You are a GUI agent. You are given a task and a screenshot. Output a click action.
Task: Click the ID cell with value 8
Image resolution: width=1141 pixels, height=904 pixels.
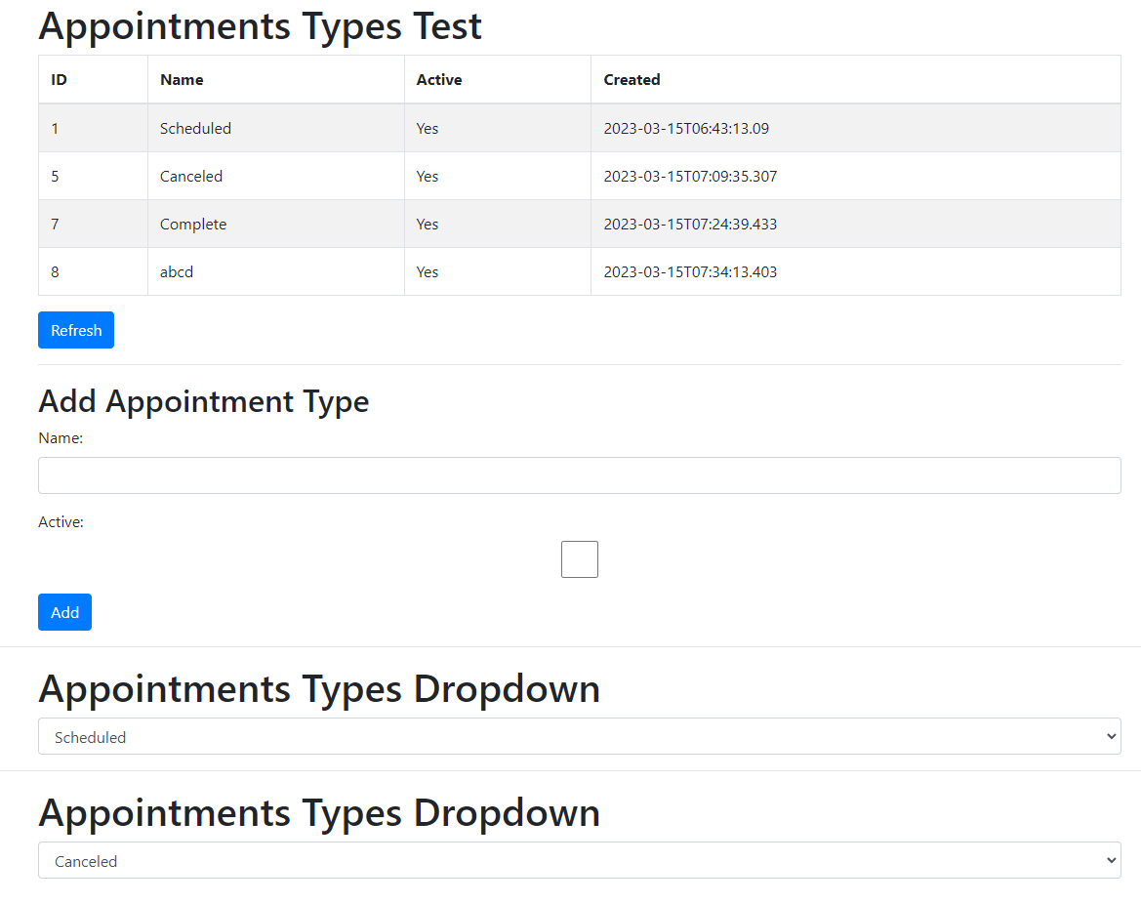[55, 272]
